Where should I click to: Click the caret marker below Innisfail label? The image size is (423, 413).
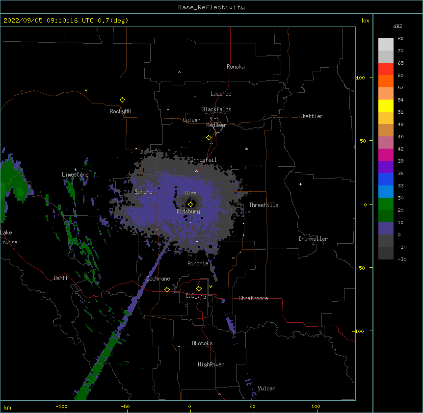[196, 171]
